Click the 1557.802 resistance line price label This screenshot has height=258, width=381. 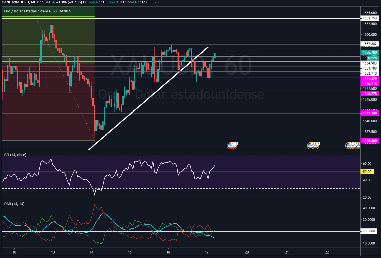coord(369,44)
